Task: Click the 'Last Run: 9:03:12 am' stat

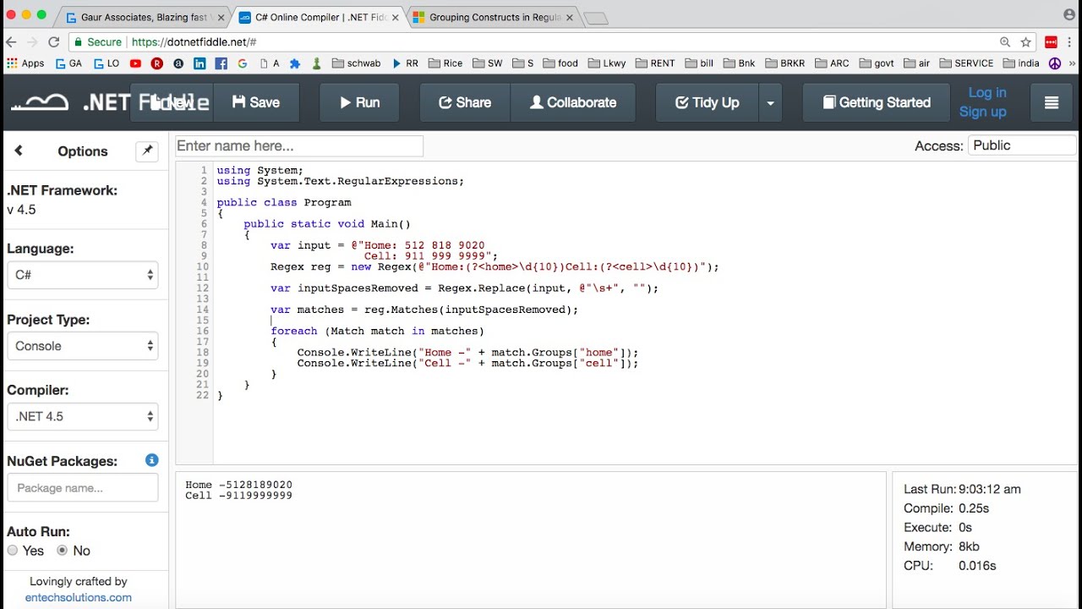Action: (x=962, y=489)
